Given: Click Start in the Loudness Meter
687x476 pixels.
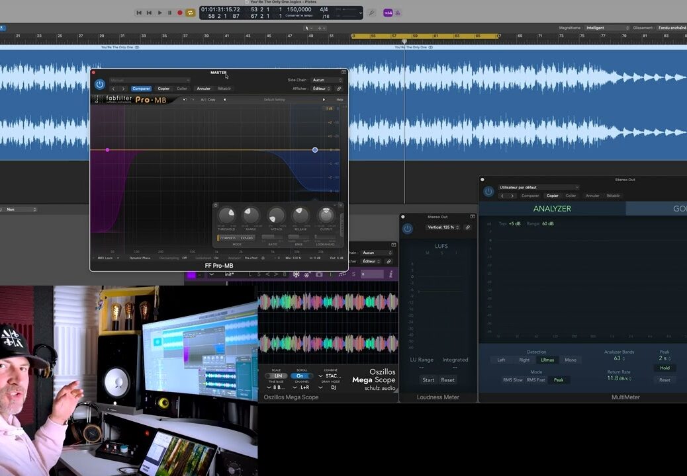Looking at the screenshot, I should 428,379.
